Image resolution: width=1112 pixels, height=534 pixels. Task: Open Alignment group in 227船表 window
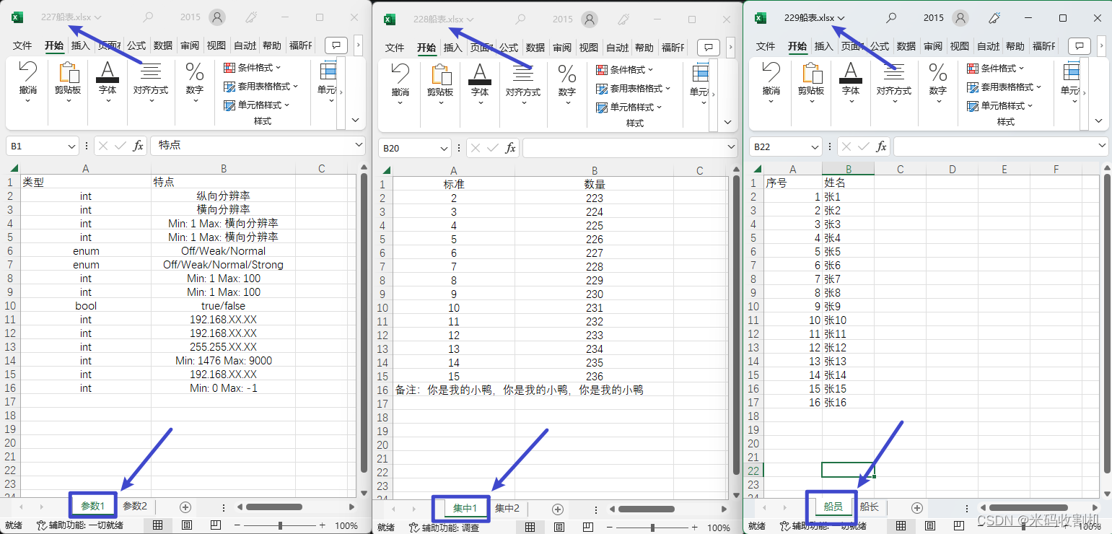click(x=150, y=82)
